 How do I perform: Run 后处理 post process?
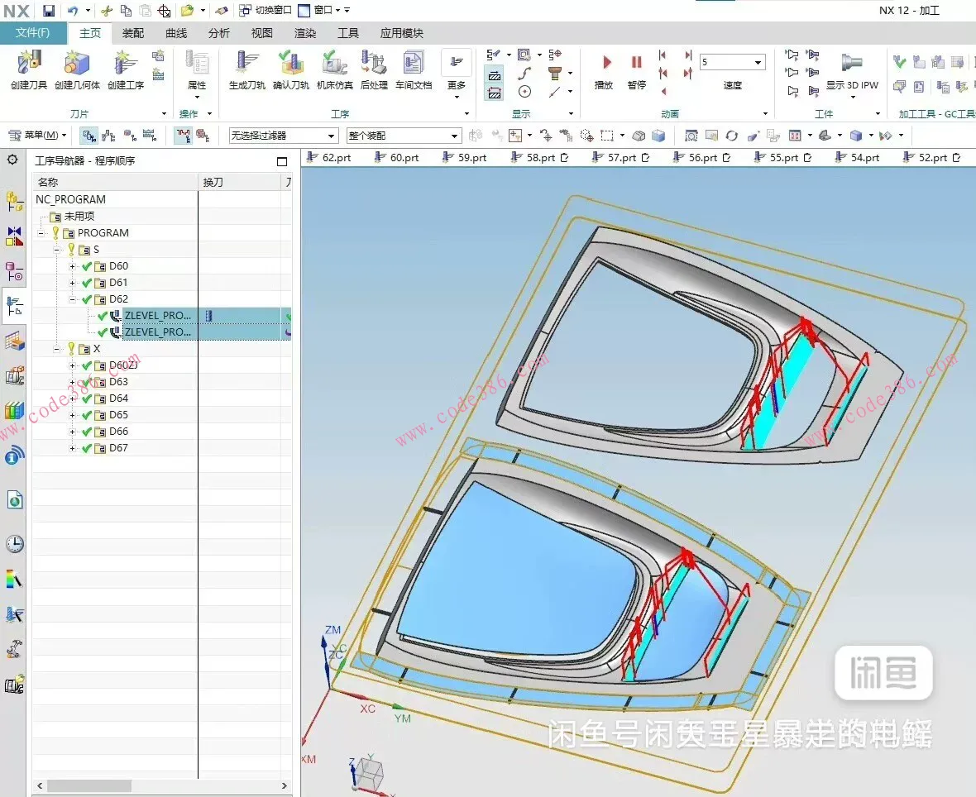pos(374,64)
